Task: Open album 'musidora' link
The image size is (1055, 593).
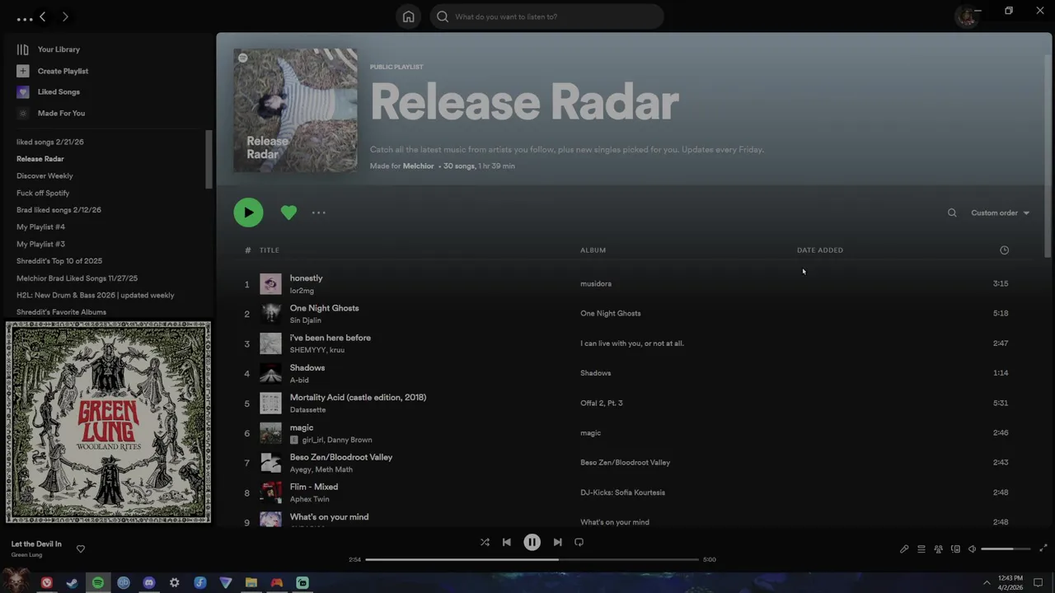Action: [595, 284]
